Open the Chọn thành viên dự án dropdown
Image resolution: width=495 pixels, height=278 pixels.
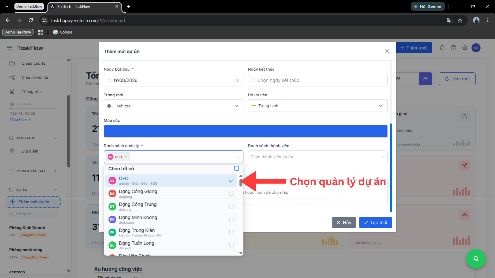click(318, 157)
